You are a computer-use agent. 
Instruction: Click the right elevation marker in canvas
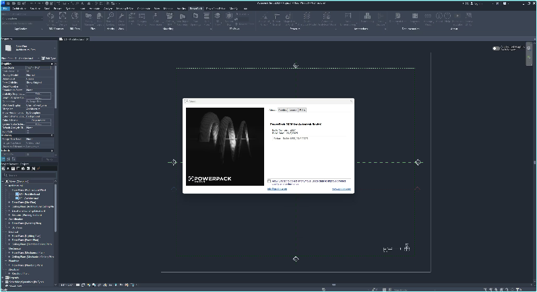[418, 162]
